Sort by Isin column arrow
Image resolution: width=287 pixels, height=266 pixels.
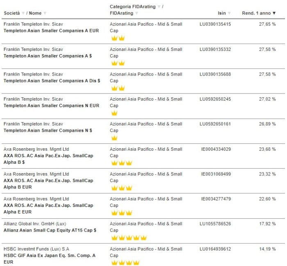point(229,13)
